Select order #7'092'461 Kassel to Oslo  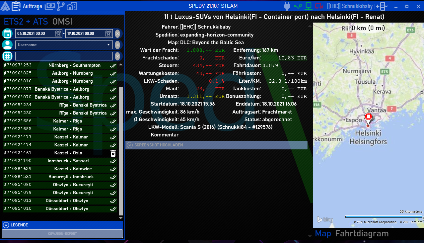pyautogui.click(x=60, y=153)
